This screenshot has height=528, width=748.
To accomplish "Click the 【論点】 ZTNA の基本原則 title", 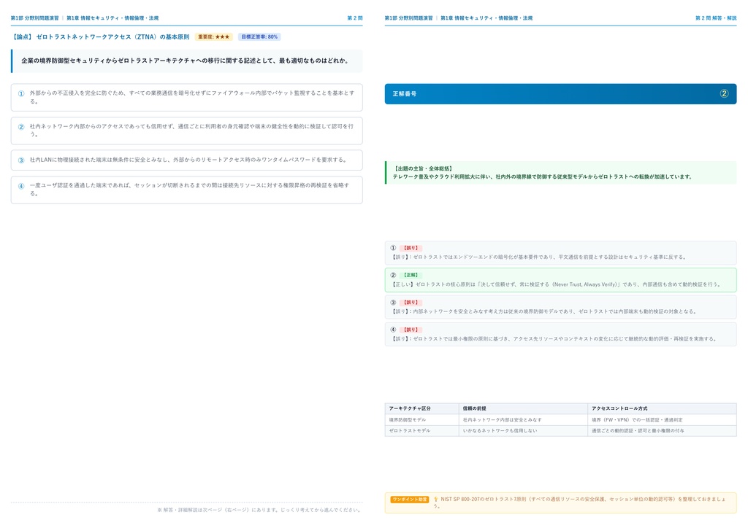I will pyautogui.click(x=100, y=36).
